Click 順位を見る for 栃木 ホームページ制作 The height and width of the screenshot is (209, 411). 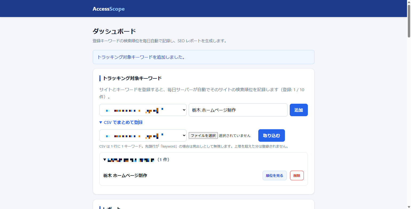[x=275, y=175]
